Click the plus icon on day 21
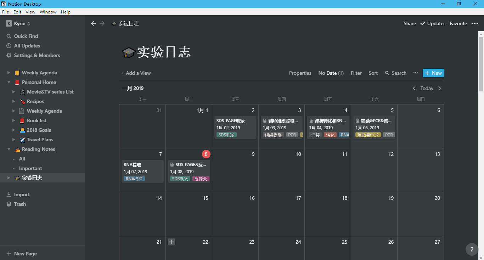 [171, 242]
